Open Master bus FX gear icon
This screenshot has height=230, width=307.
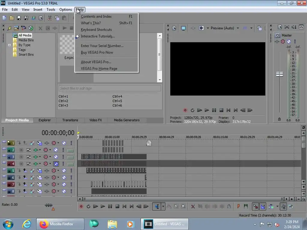pyautogui.click(x=283, y=41)
